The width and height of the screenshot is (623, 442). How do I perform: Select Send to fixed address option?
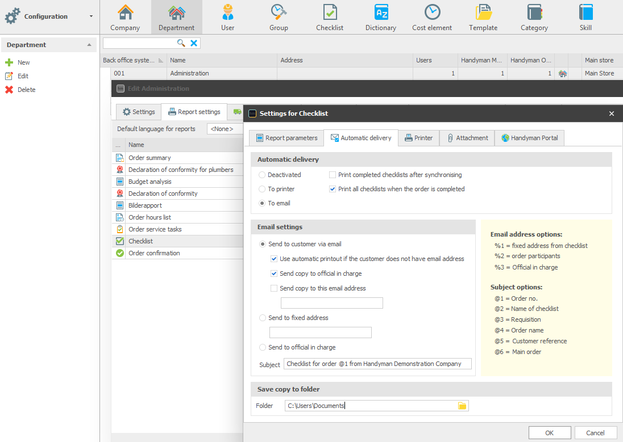262,318
